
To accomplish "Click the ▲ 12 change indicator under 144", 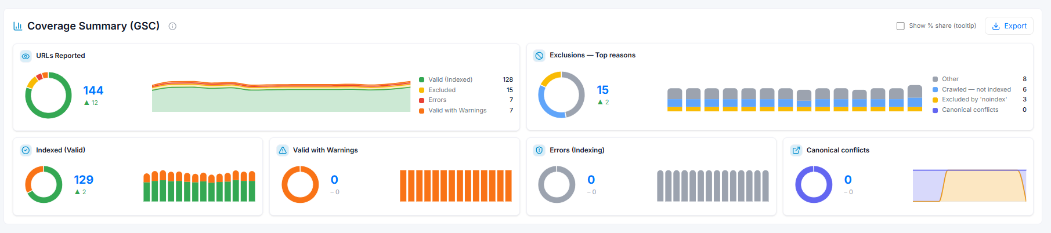I will coord(91,103).
